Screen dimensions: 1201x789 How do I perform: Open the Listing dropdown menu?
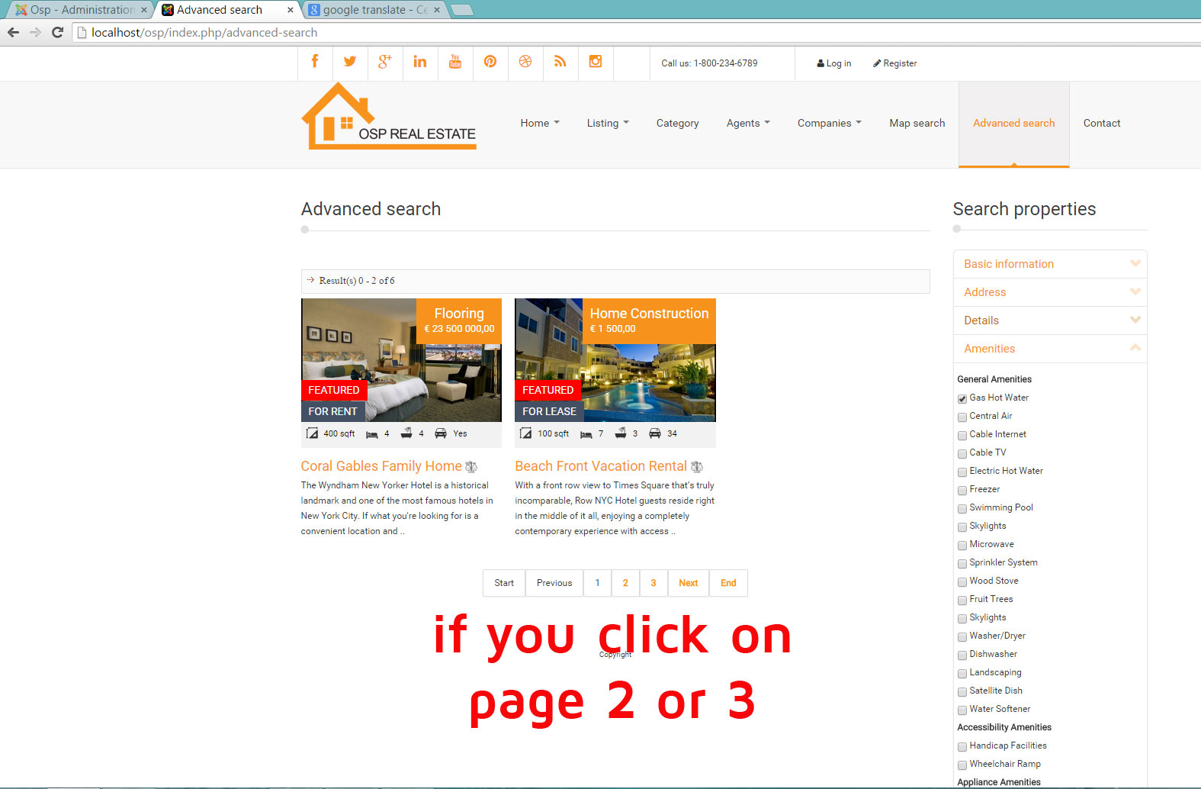[x=607, y=124]
